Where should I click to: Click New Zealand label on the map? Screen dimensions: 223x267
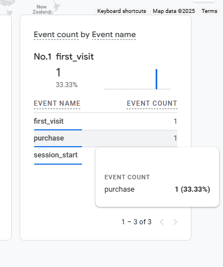click(x=42, y=10)
